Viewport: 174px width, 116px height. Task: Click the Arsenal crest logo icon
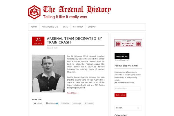point(34,12)
